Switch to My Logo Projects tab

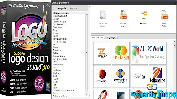tap(111, 38)
